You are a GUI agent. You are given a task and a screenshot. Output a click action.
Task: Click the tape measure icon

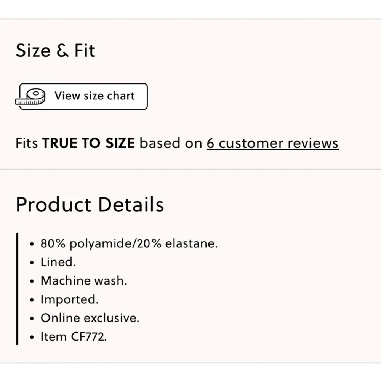(x=30, y=96)
